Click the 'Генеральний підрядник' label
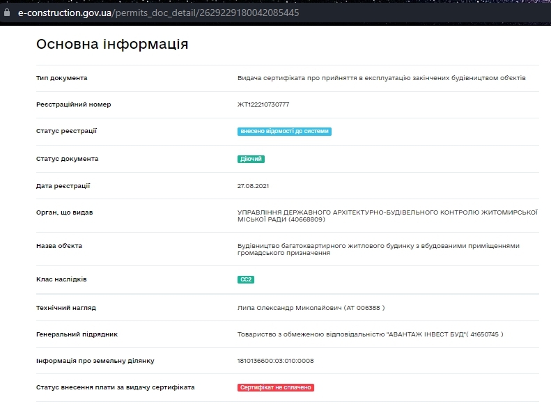The image size is (551, 411). tap(77, 334)
